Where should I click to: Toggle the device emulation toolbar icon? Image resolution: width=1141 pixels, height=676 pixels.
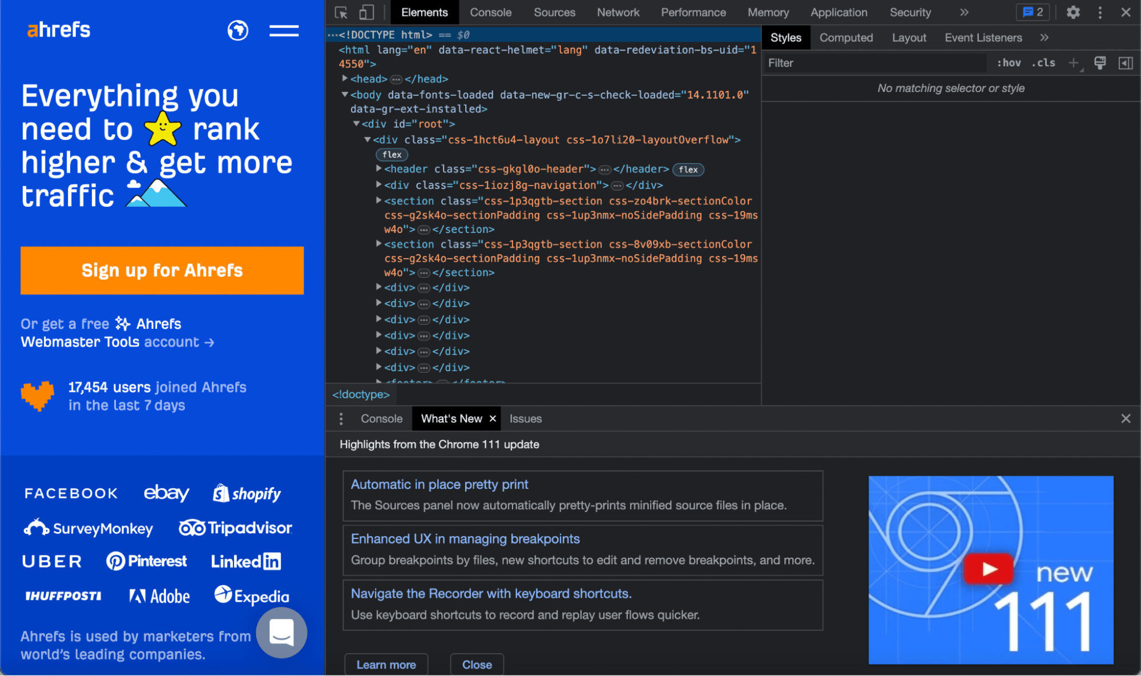click(366, 12)
